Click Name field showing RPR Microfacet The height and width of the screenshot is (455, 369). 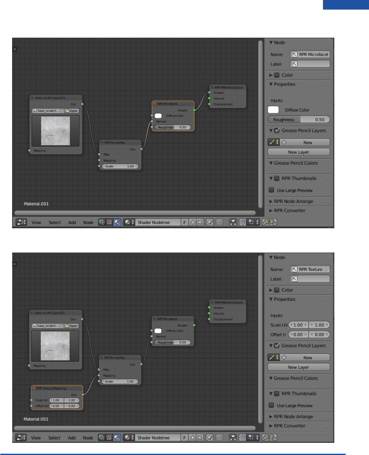pyautogui.click(x=310, y=54)
